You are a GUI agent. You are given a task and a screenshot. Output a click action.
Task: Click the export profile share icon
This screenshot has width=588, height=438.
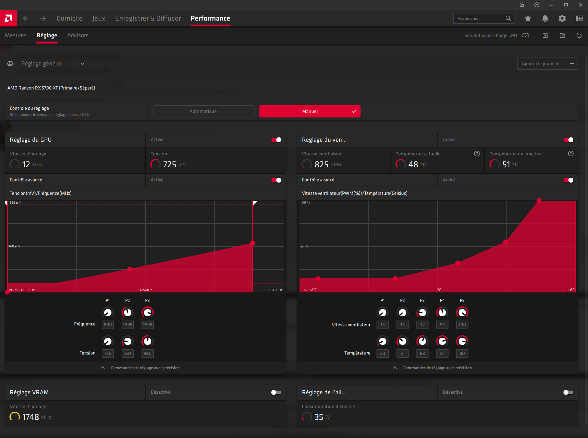click(x=562, y=35)
